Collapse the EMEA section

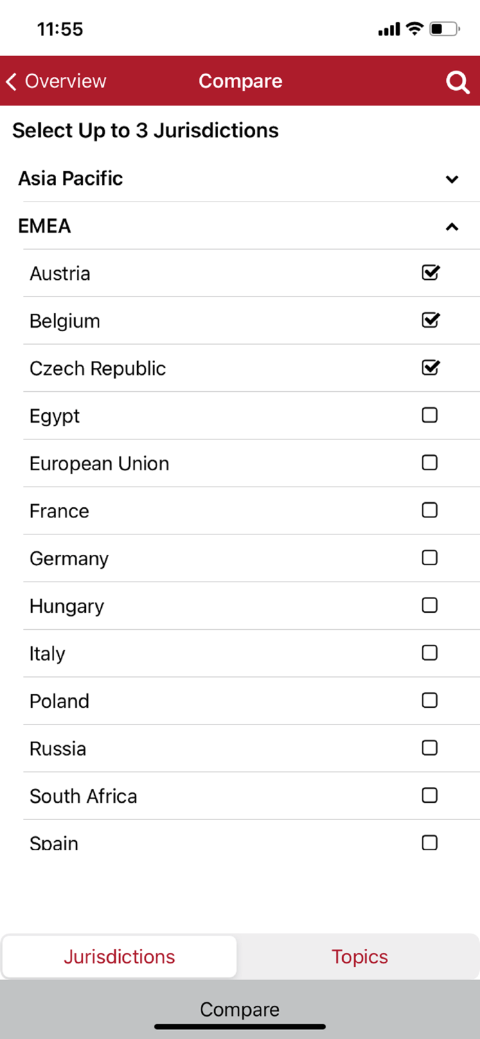pyautogui.click(x=452, y=227)
